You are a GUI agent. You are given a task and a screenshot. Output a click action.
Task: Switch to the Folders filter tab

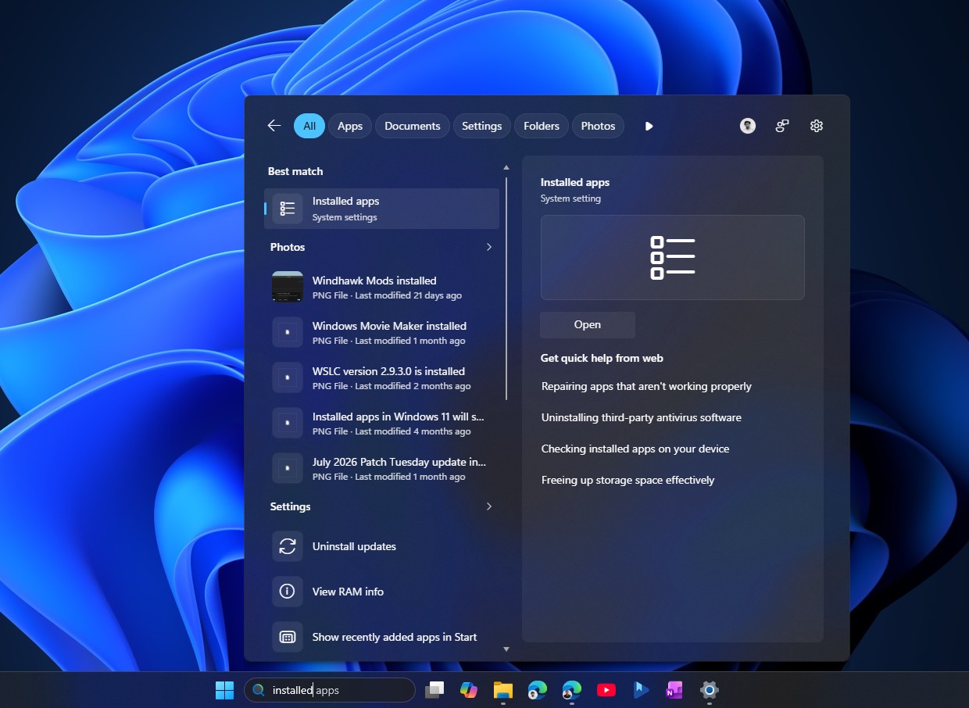coord(542,126)
